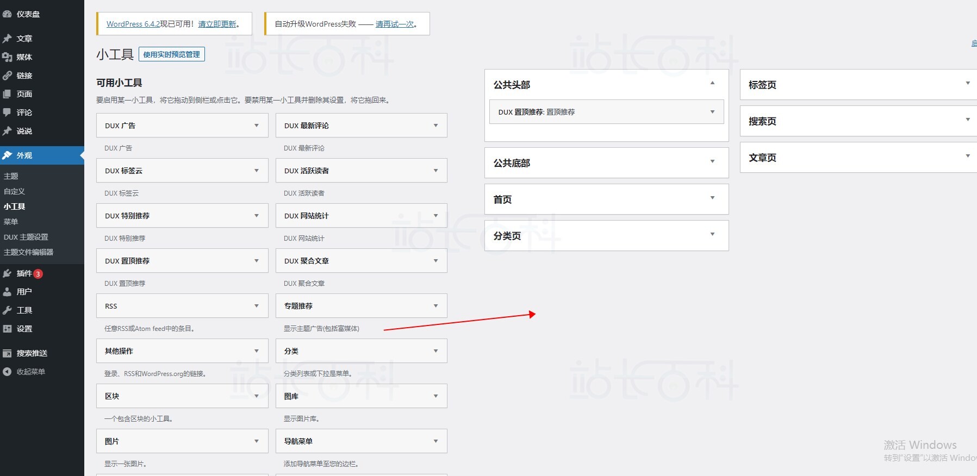Image resolution: width=977 pixels, height=476 pixels.
Task: Expand the DUX 特别推荐 widget arrow
Action: (x=257, y=216)
